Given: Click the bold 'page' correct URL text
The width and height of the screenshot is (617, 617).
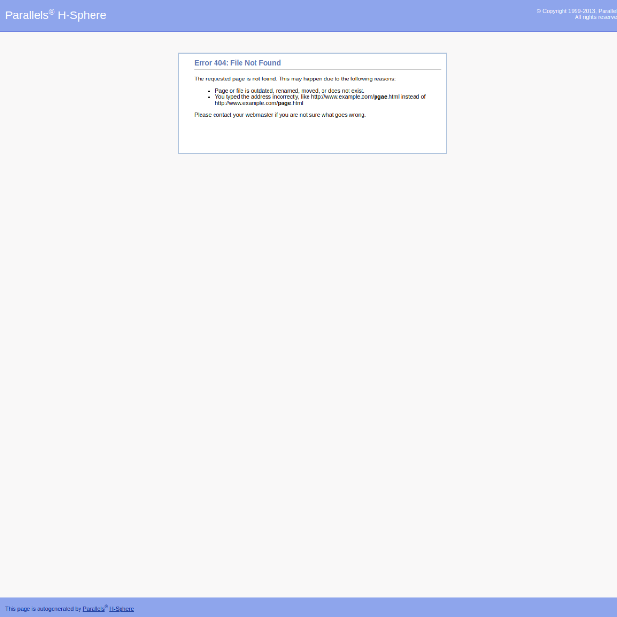Looking at the screenshot, I should click(284, 103).
